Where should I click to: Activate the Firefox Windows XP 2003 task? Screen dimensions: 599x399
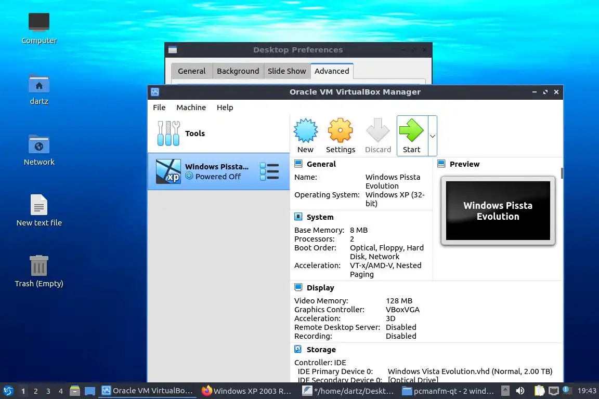(x=246, y=391)
